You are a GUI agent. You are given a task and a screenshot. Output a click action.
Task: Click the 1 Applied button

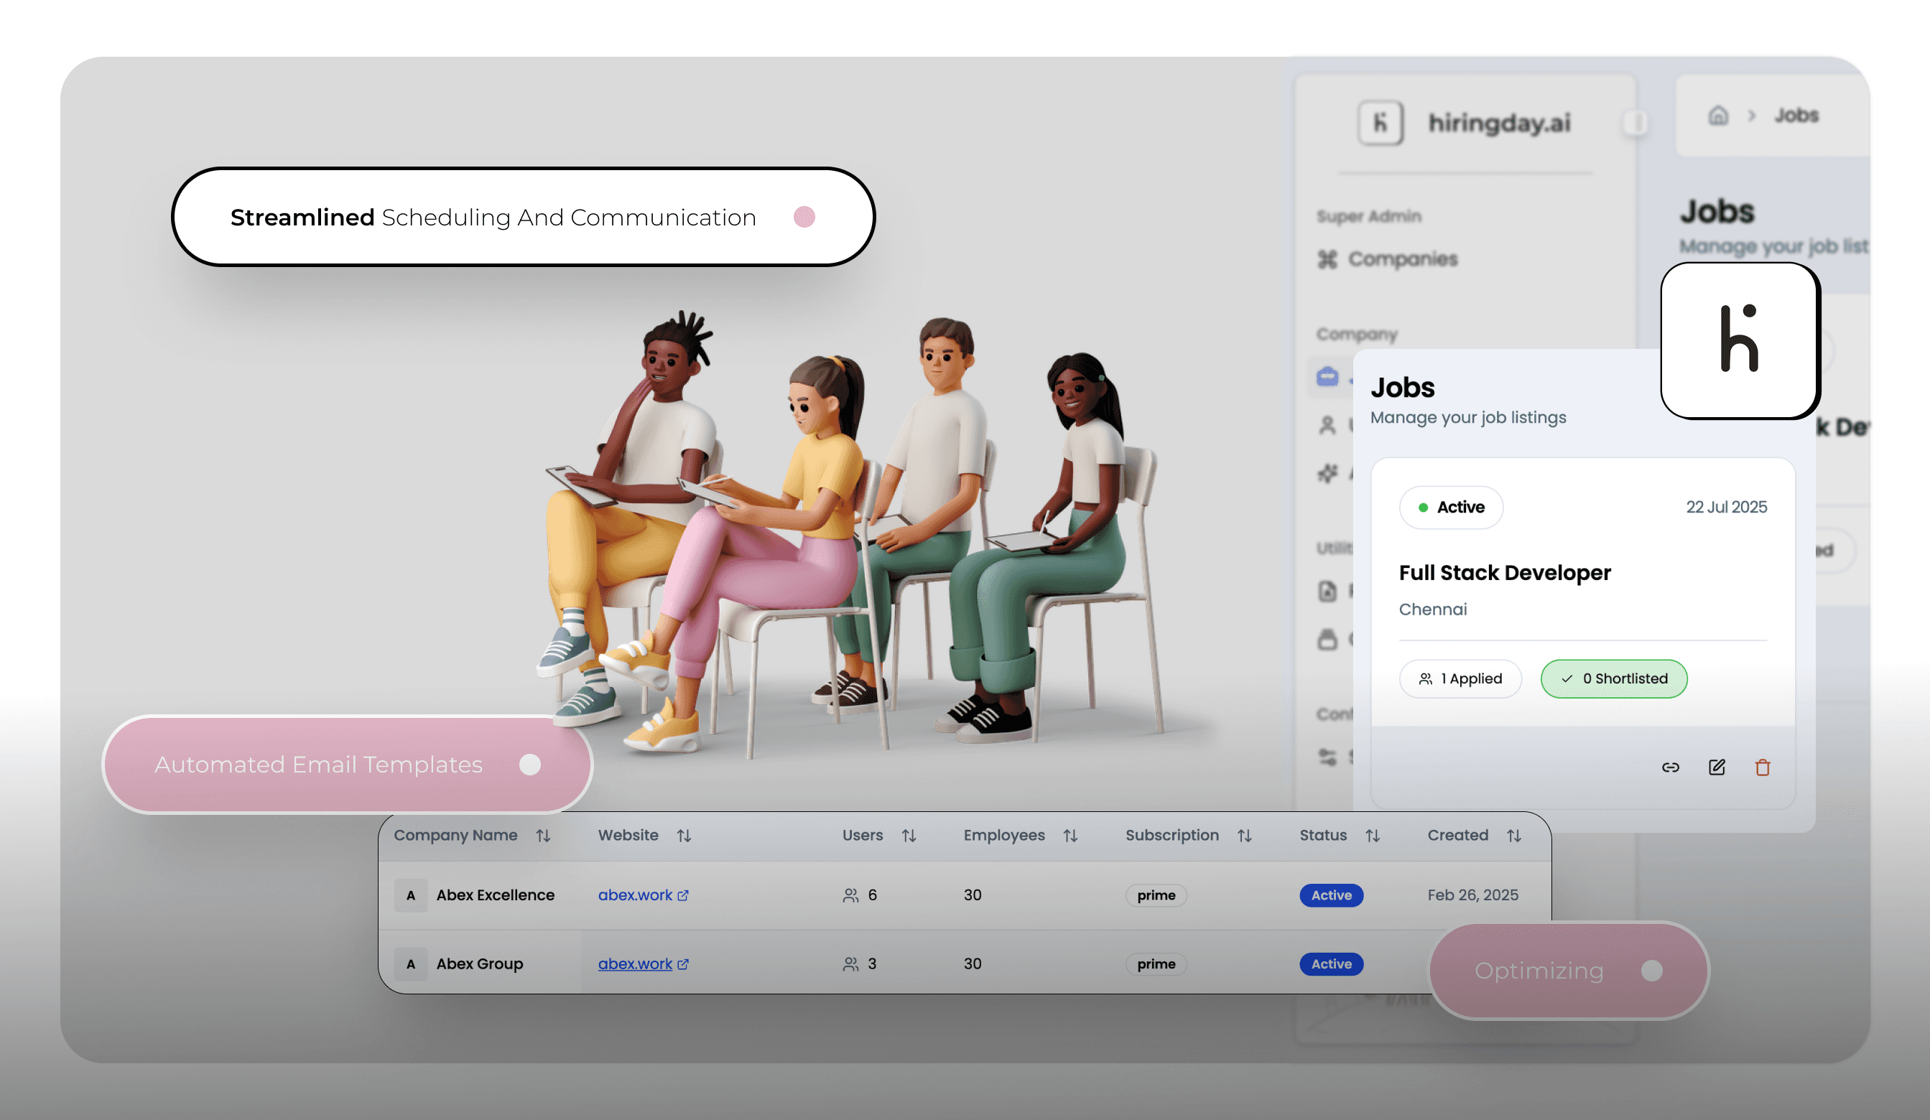coord(1460,678)
